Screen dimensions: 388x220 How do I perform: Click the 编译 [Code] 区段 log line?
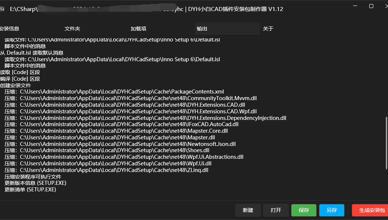[x=20, y=79]
